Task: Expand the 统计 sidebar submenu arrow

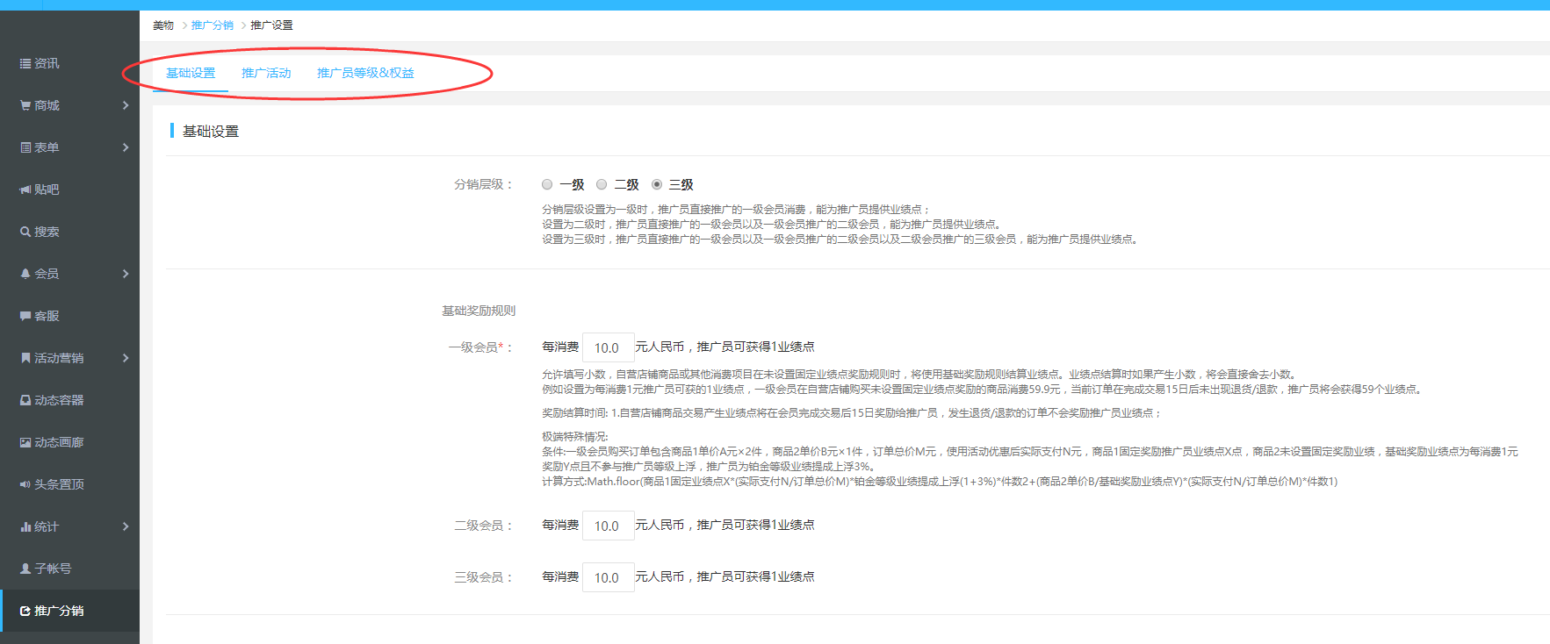Action: 126,526
